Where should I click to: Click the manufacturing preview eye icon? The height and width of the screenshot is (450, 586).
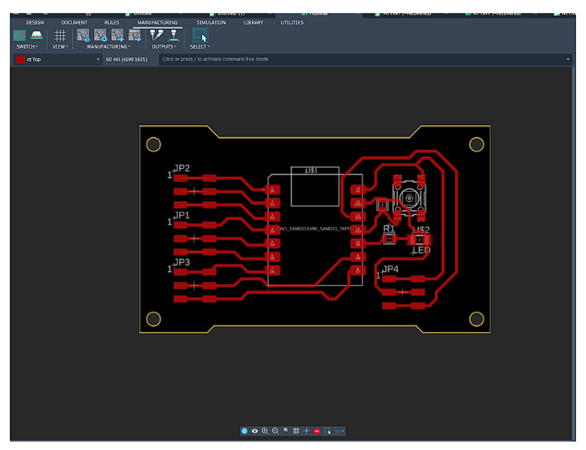click(x=83, y=35)
